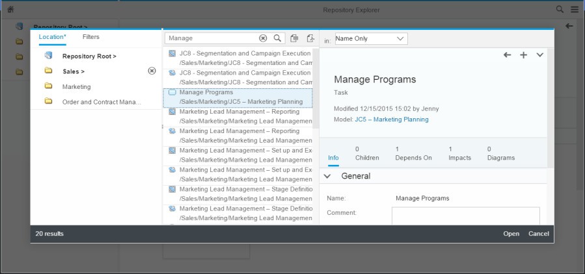Open the hamburger menu at top right
This screenshot has height=274, width=585.
coord(575,10)
